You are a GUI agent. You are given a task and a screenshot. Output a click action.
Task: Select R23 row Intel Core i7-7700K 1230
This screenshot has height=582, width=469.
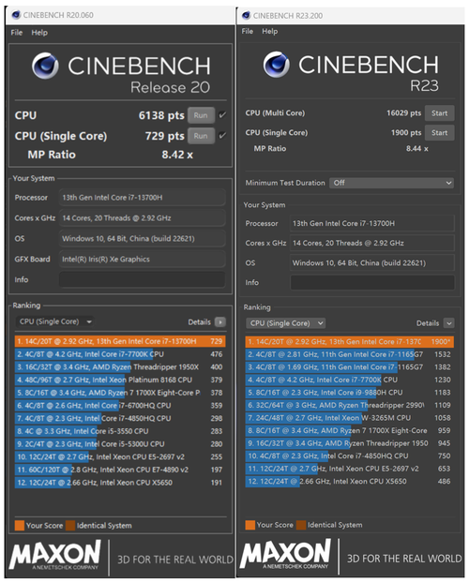click(350, 380)
